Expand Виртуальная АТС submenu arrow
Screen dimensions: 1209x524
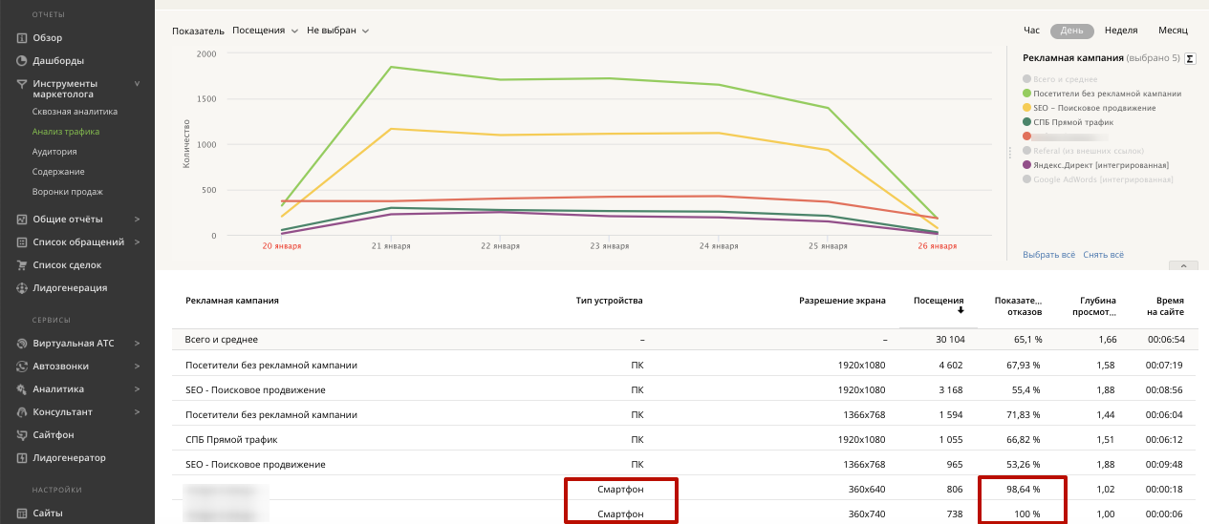click(x=137, y=344)
